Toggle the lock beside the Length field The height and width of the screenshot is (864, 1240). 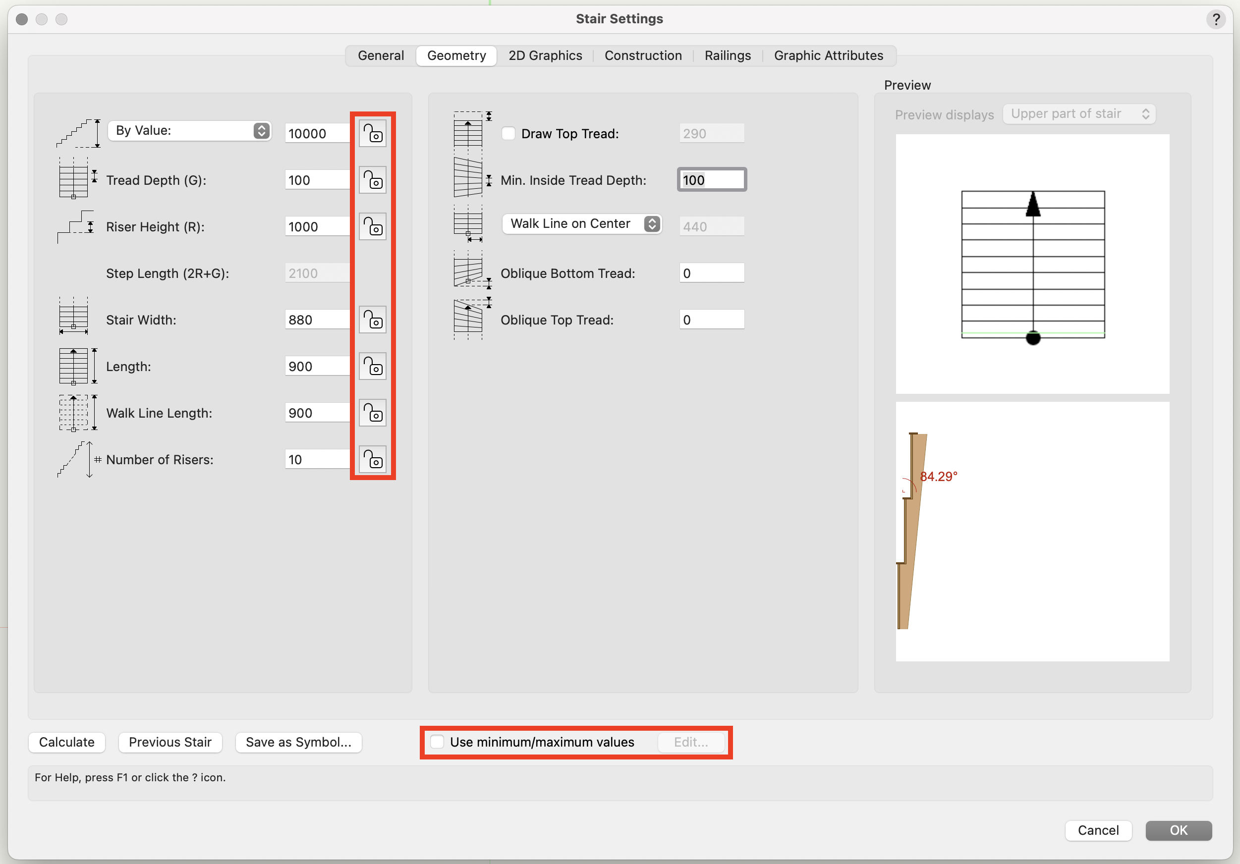click(372, 366)
